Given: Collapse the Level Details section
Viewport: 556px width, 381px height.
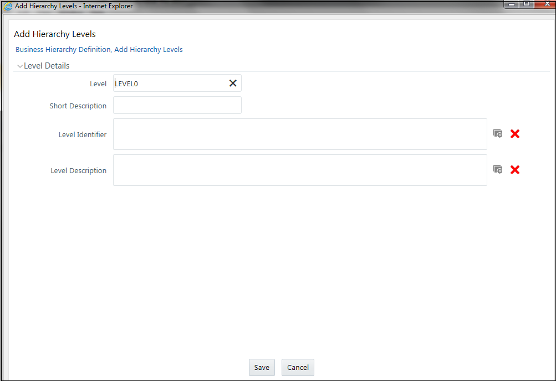Looking at the screenshot, I should click(20, 66).
